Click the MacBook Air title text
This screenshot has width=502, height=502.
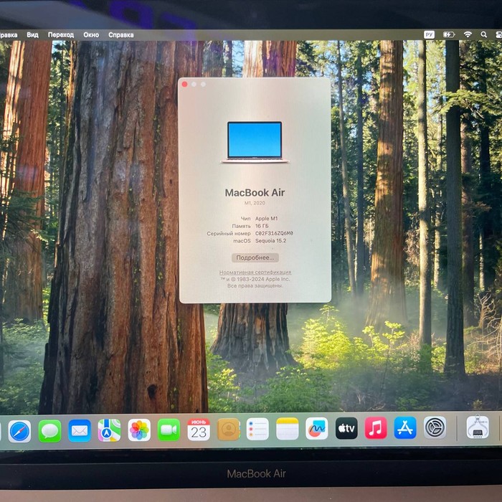tap(255, 192)
